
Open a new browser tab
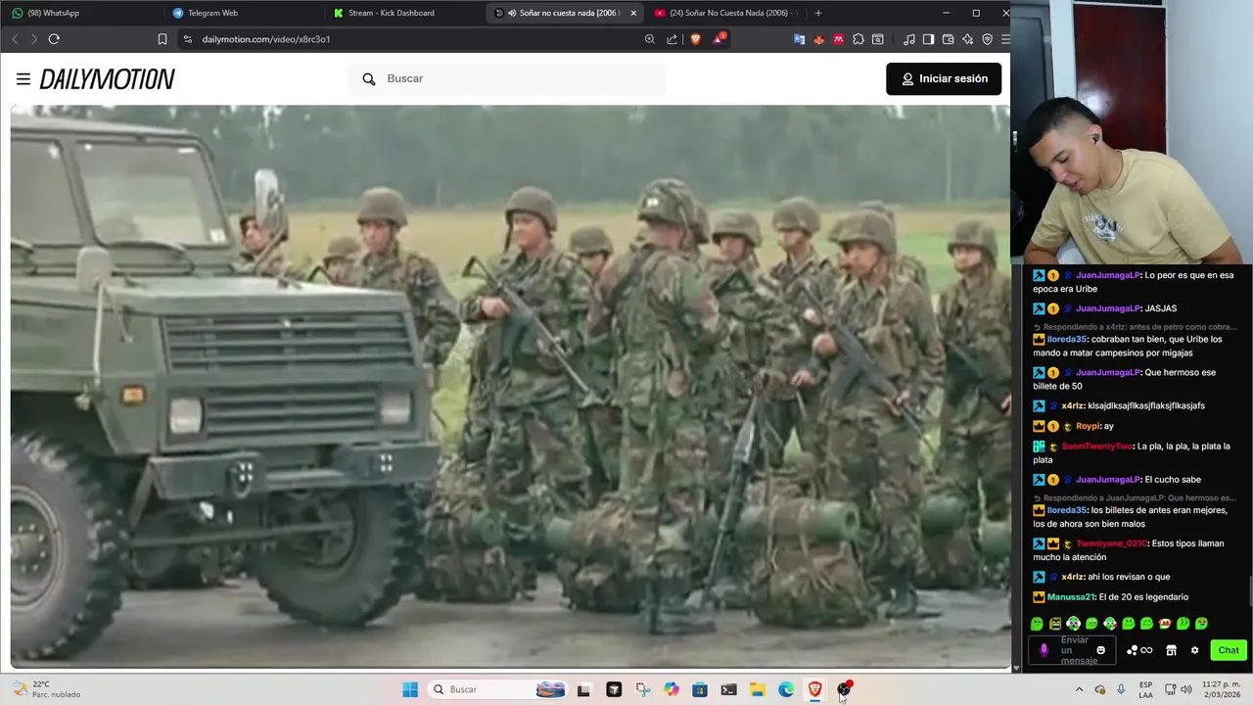point(818,13)
